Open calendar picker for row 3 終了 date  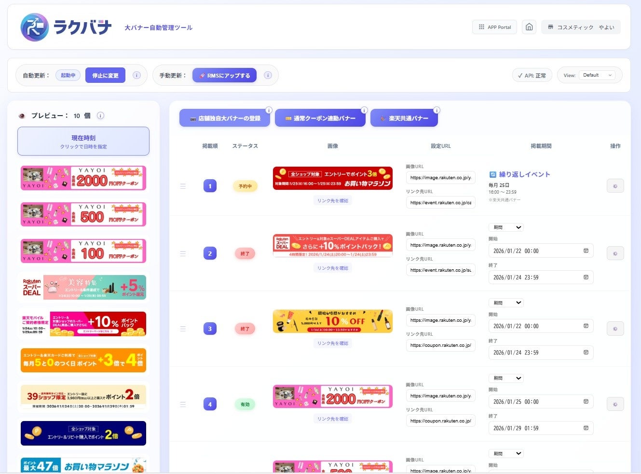click(586, 353)
